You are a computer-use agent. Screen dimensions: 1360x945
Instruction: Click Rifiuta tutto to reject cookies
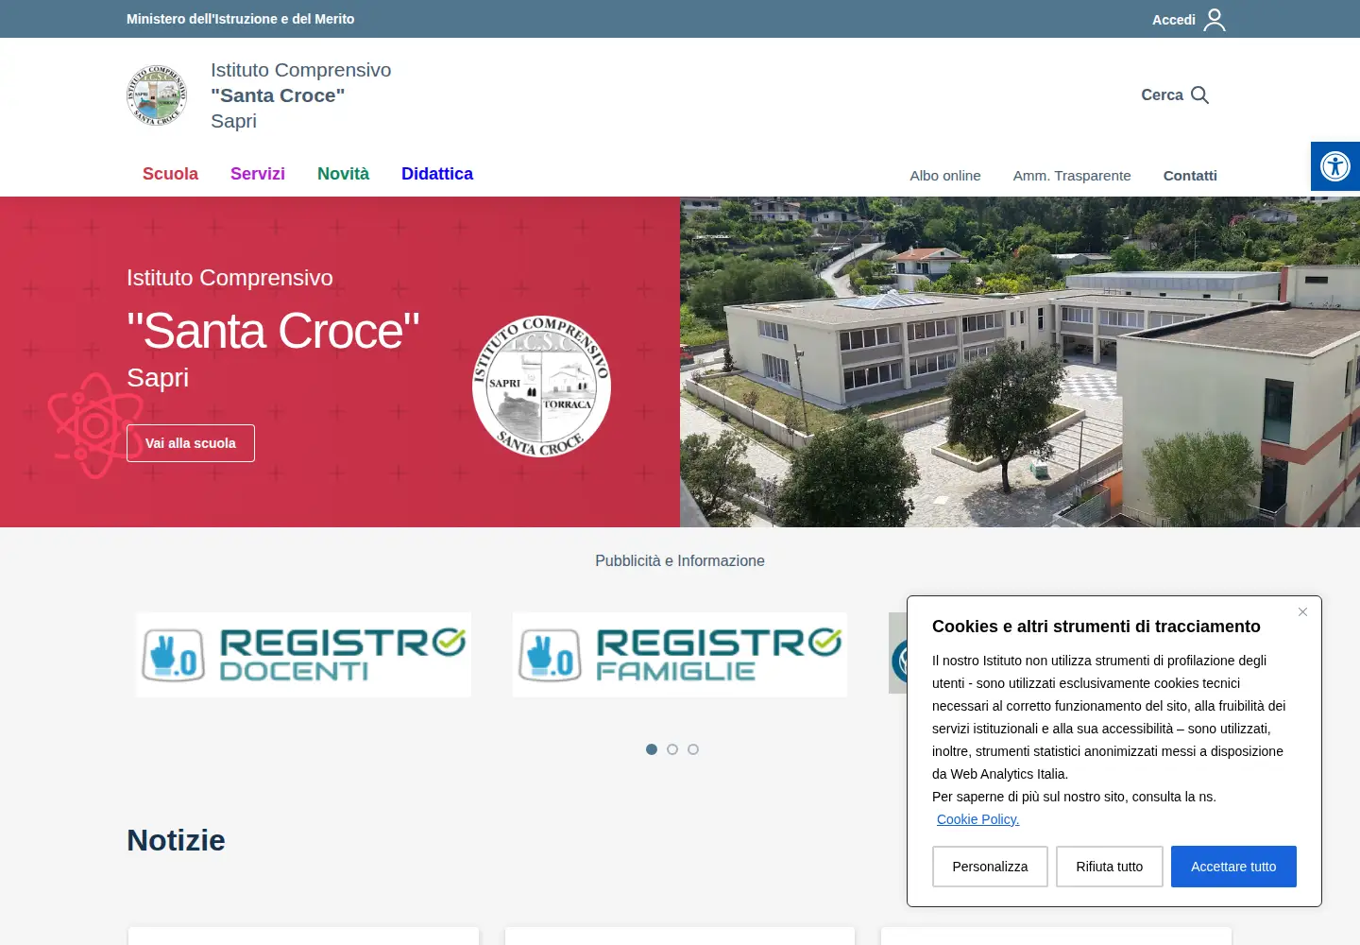click(1110, 867)
